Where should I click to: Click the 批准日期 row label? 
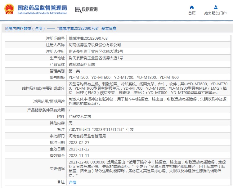coord(57,143)
